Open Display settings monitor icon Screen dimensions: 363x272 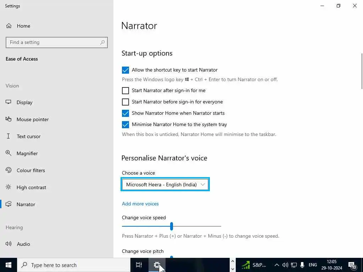tap(9, 102)
